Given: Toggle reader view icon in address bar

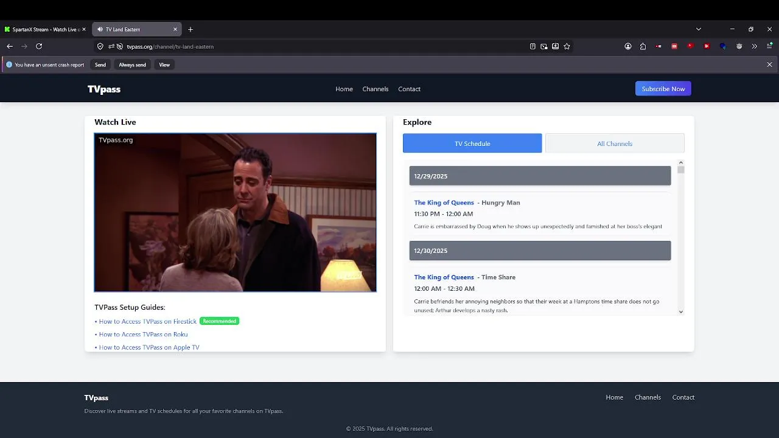Looking at the screenshot, I should point(533,46).
